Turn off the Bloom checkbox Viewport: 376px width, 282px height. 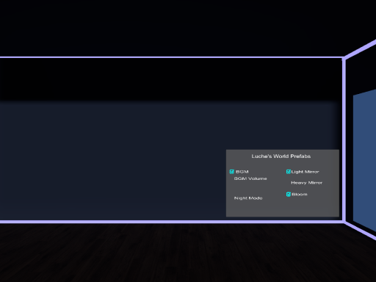[x=289, y=195]
